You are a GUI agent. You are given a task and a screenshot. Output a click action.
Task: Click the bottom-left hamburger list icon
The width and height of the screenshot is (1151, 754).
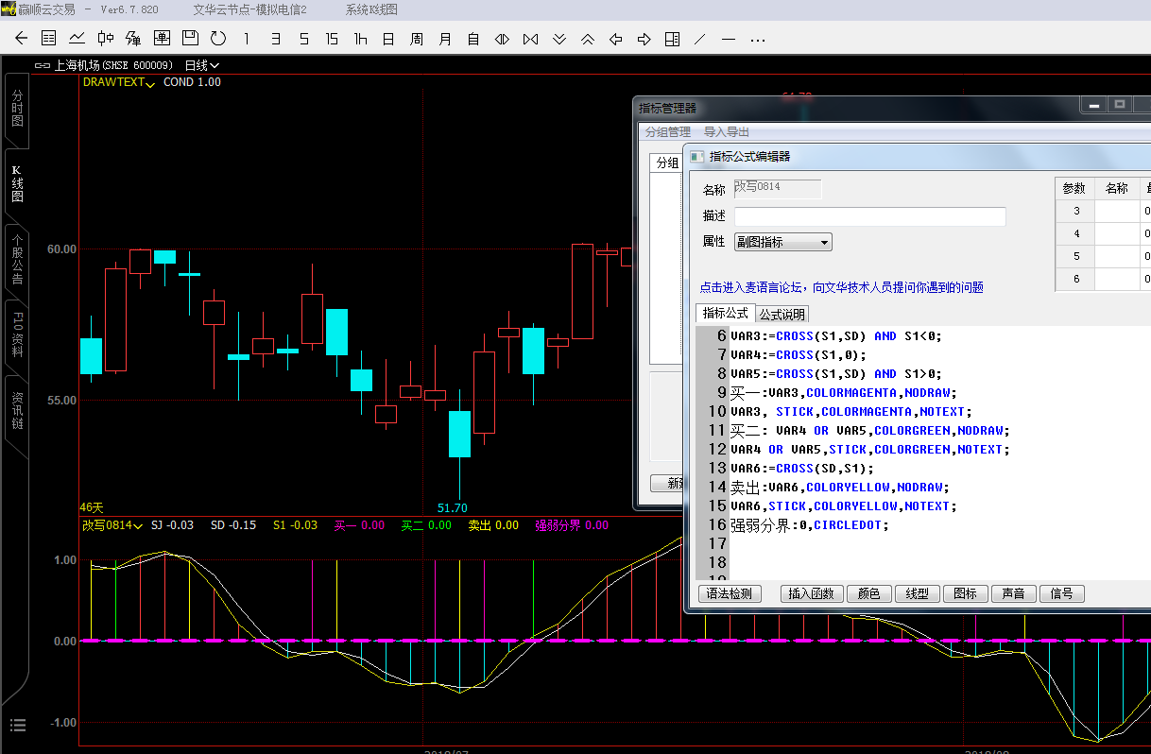click(18, 725)
